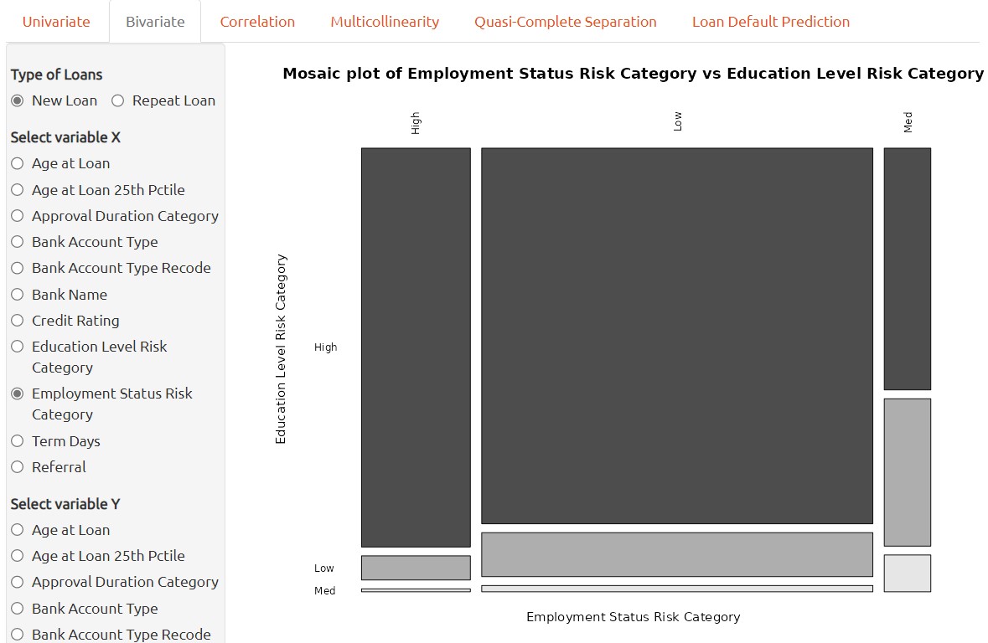Choose Bank Account Type for variable Y

pos(18,609)
